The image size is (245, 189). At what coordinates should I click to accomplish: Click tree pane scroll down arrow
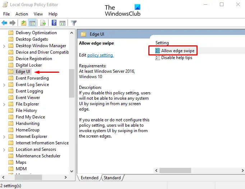[72, 171]
